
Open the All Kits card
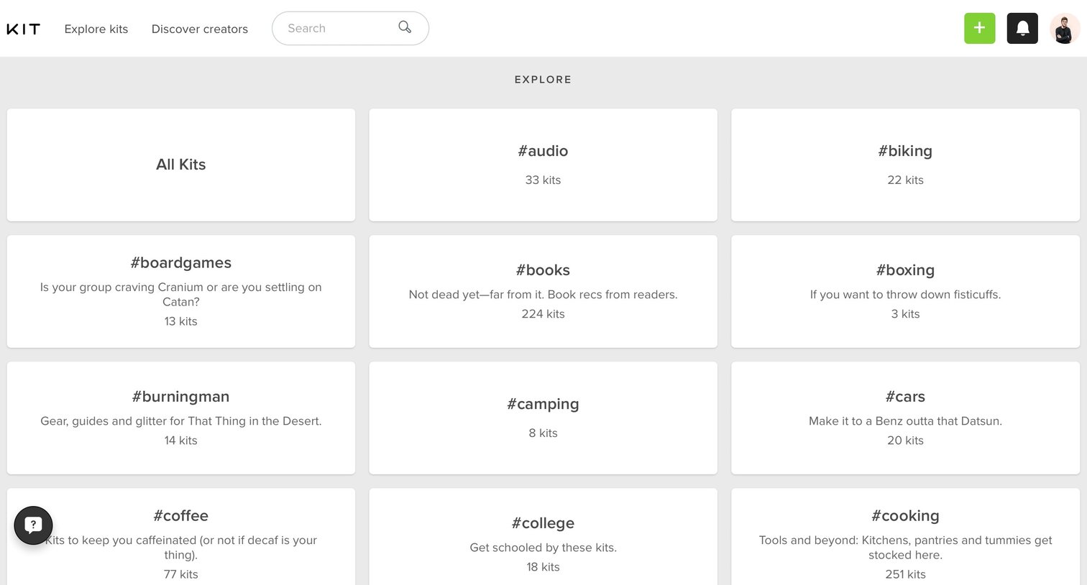coord(181,165)
